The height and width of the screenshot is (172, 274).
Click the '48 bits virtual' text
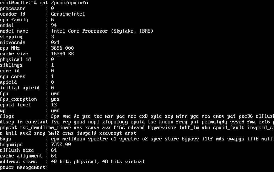click(x=123, y=161)
